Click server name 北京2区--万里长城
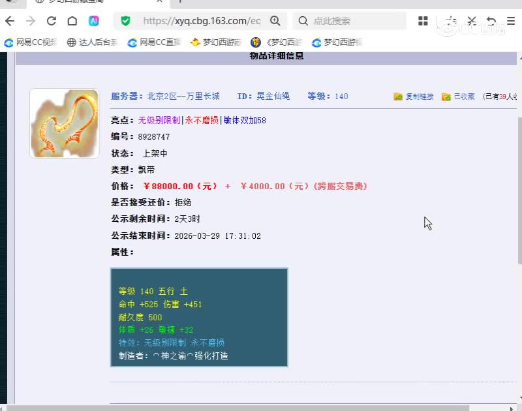 point(183,96)
